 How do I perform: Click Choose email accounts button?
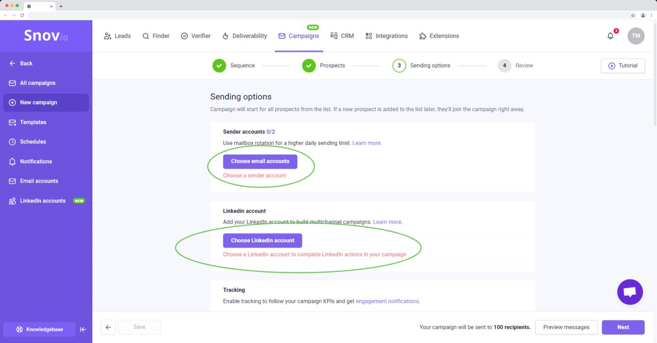point(260,161)
